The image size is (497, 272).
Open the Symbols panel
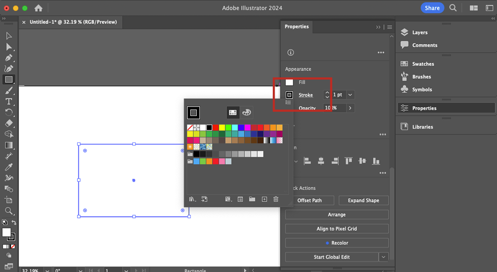[x=422, y=90]
